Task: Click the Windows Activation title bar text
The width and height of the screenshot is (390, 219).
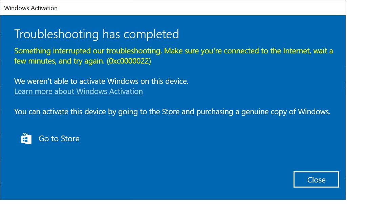Action: [x=31, y=8]
